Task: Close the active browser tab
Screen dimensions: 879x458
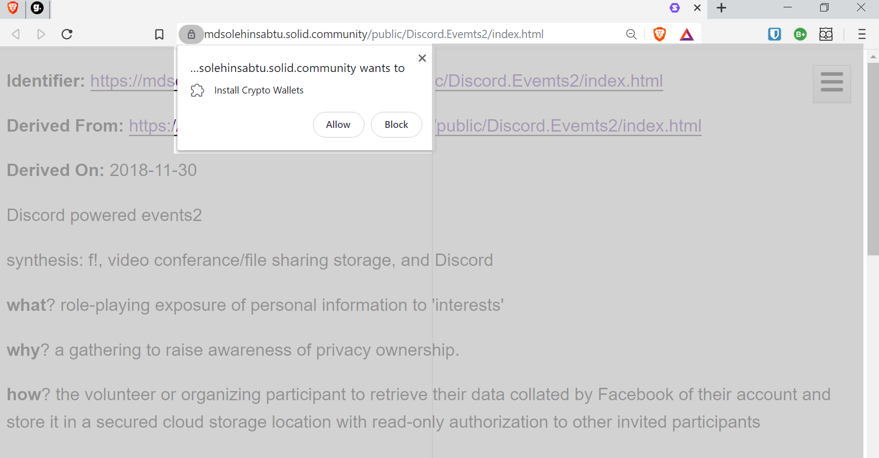Action: click(697, 8)
